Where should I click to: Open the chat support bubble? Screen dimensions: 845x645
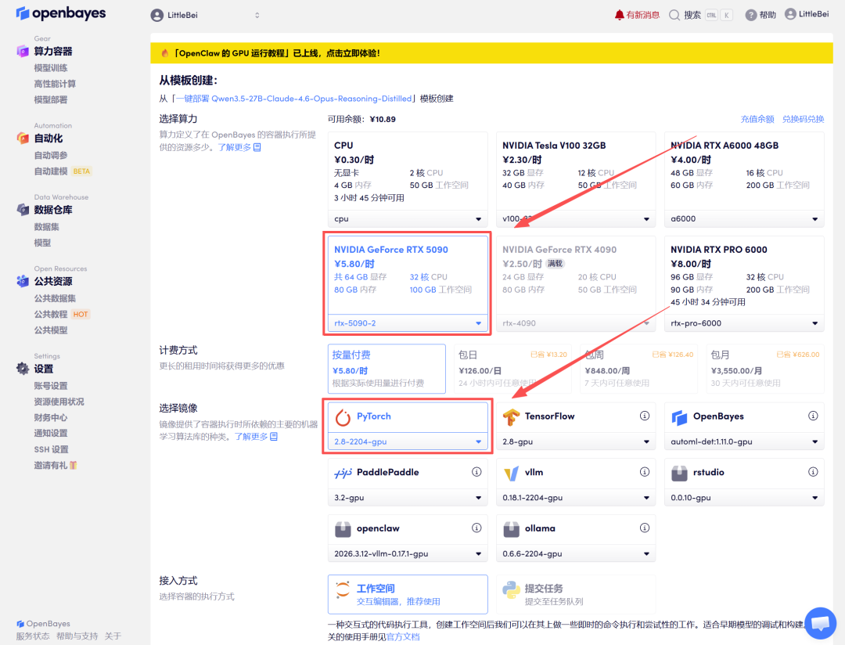820,623
